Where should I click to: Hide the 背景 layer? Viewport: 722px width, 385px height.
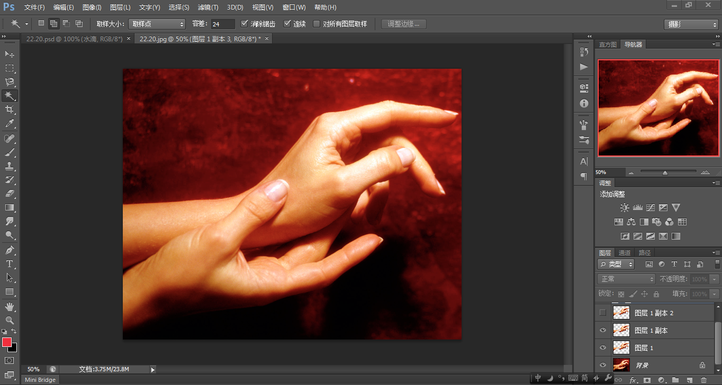point(602,365)
